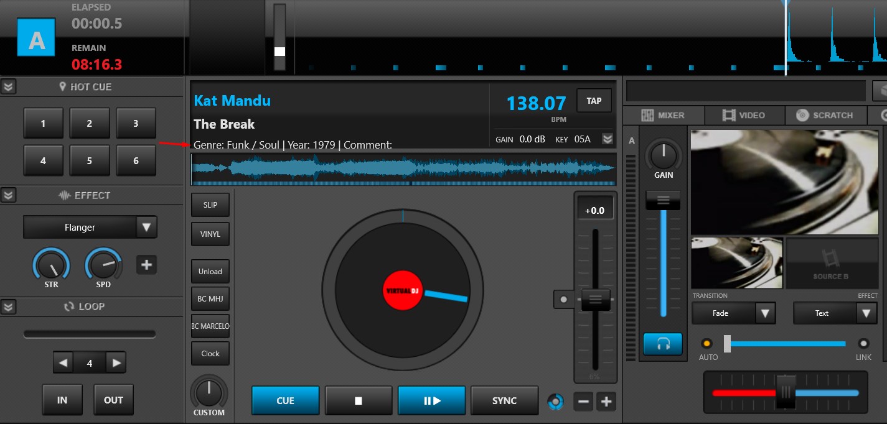
Task: Click the TAP tempo button
Action: click(594, 101)
